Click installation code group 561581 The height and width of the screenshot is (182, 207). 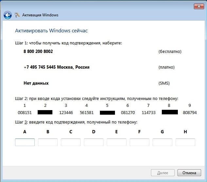point(86,113)
